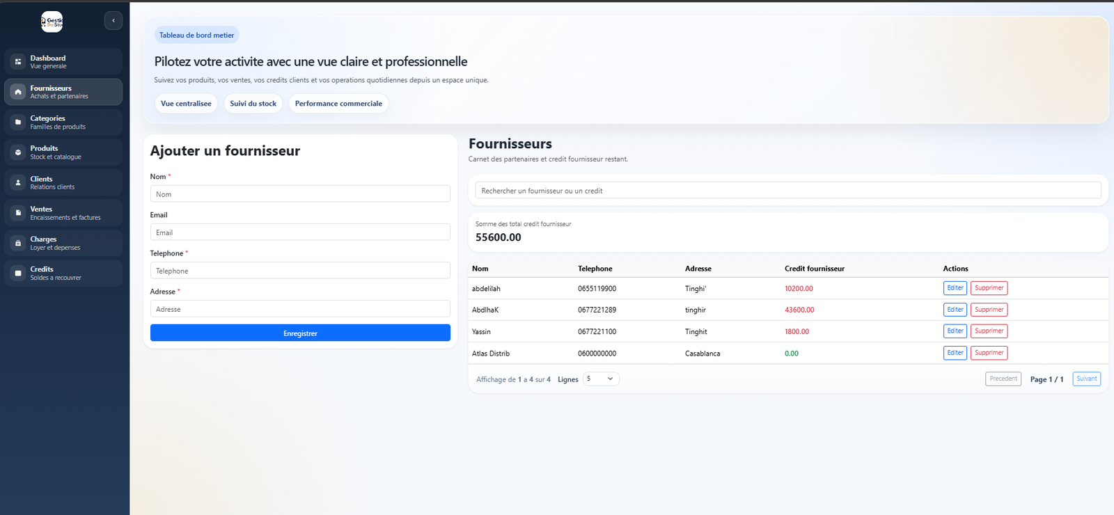Focus the Nom input field
The image size is (1114, 515).
point(300,194)
